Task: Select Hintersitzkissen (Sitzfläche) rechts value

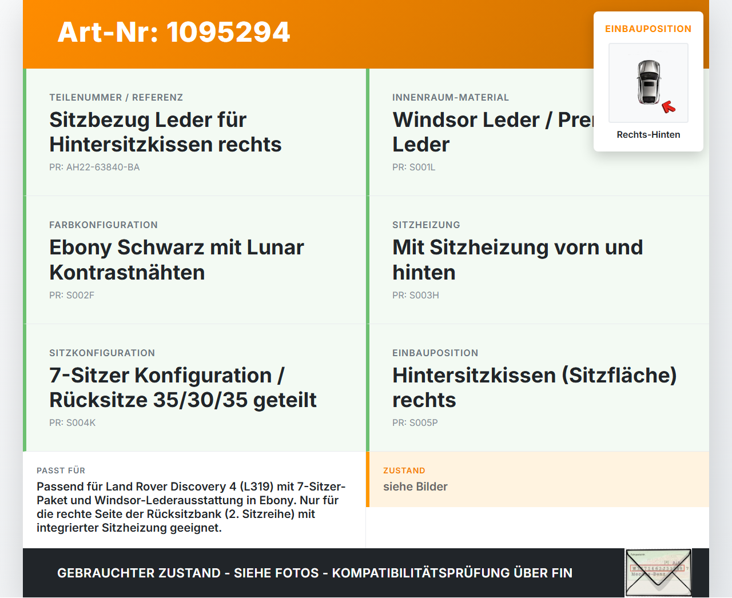Action: (x=535, y=388)
